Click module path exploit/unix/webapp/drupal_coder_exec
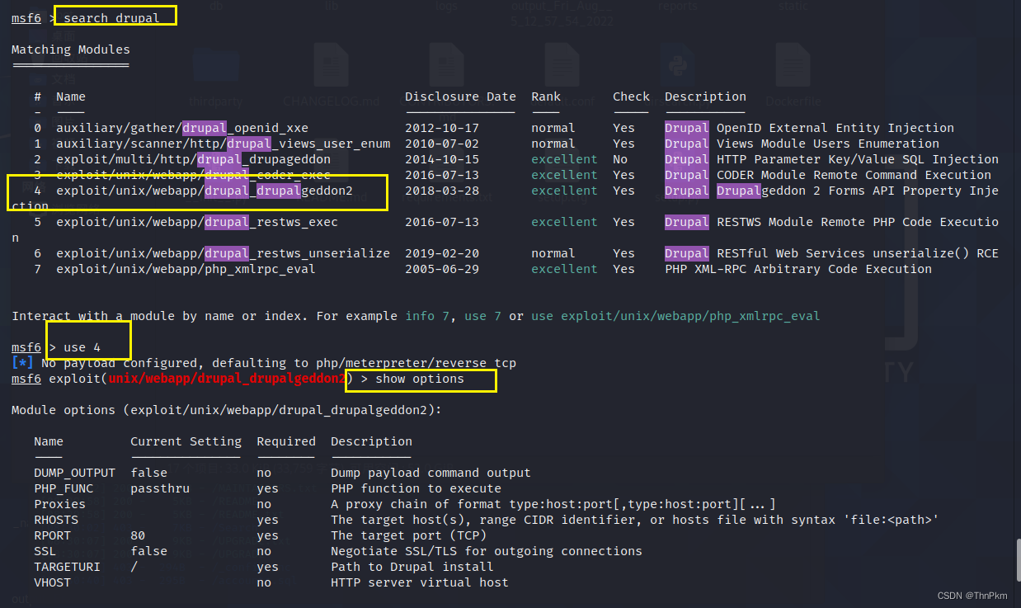 pos(193,175)
